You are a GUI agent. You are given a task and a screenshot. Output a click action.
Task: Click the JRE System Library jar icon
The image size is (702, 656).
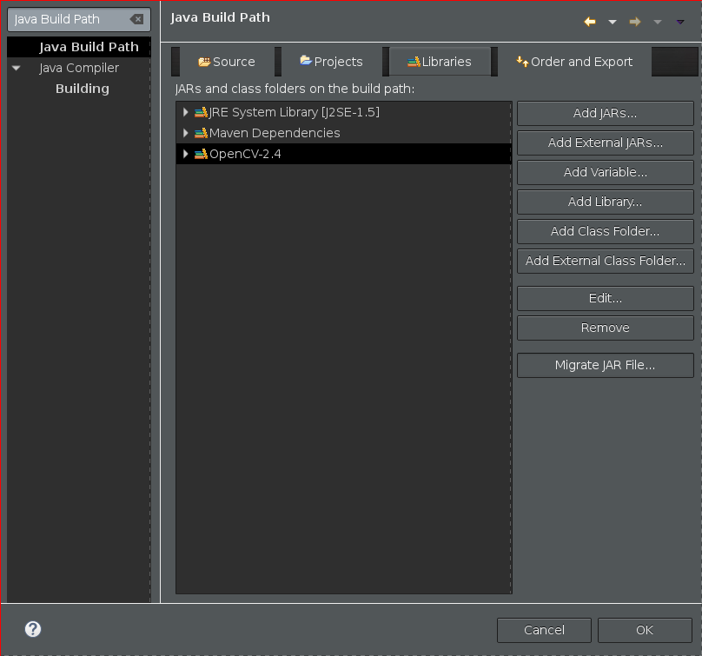tap(202, 112)
